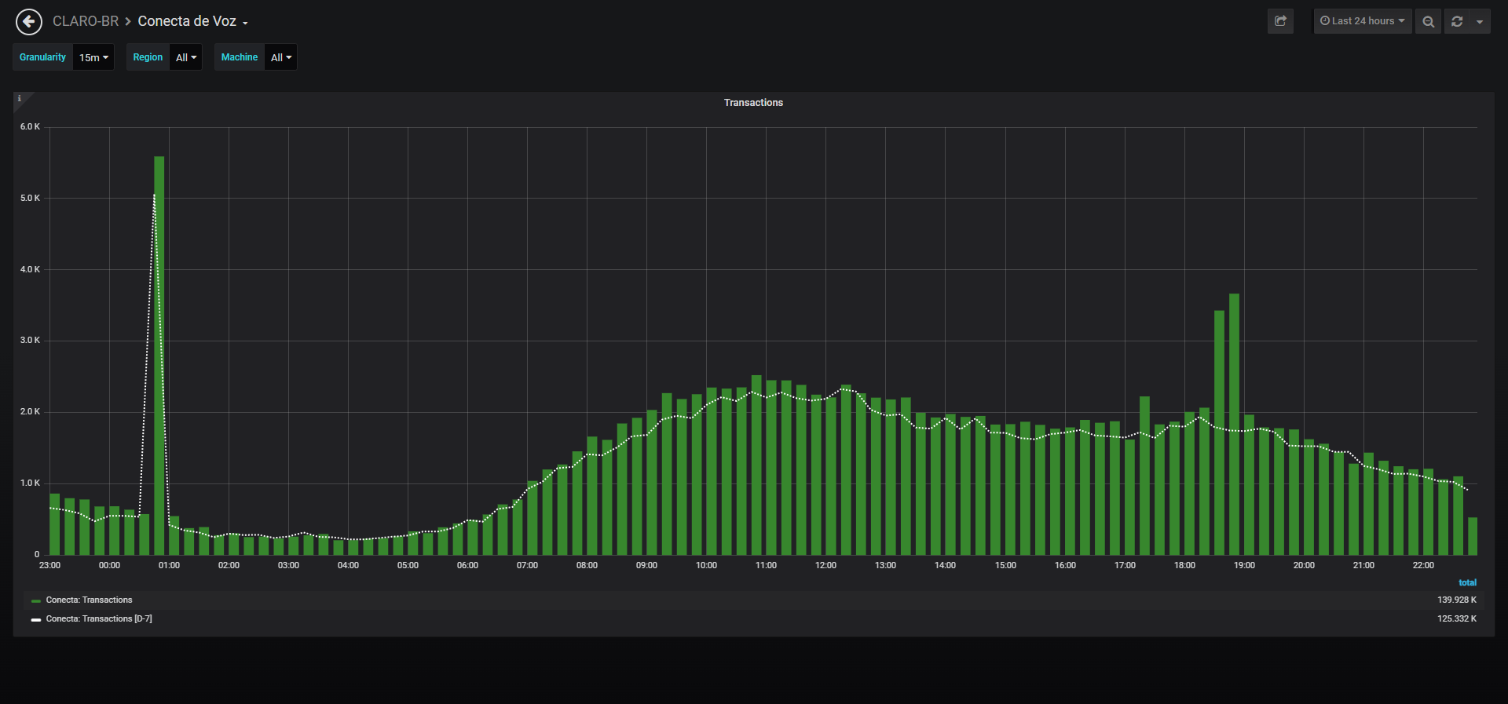Click the Granularity variable label

click(43, 57)
